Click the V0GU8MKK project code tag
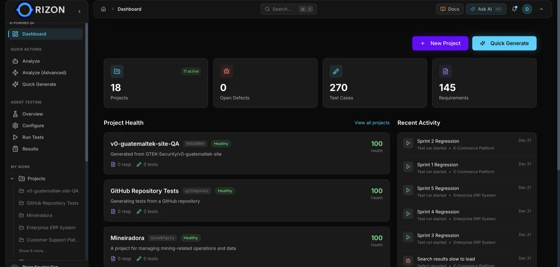 pos(195,144)
